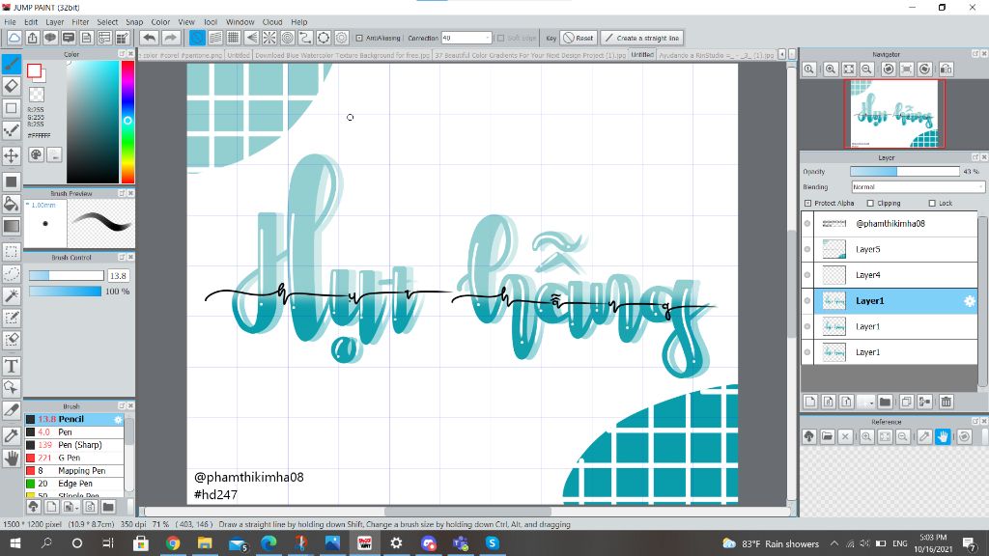Hide the @phamthikimha08 layer
The image size is (989, 556).
(807, 224)
